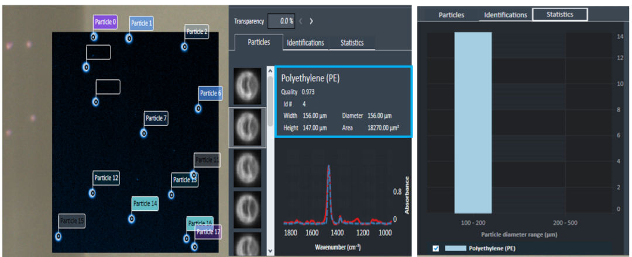Click the thumbnail list scrollbar up arrow

(x=270, y=71)
